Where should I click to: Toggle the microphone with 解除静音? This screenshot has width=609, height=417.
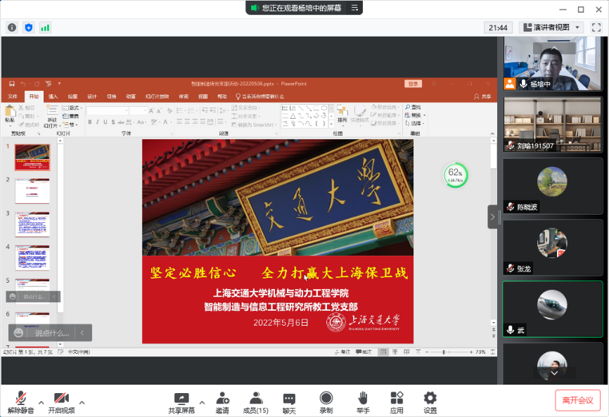coord(22,402)
